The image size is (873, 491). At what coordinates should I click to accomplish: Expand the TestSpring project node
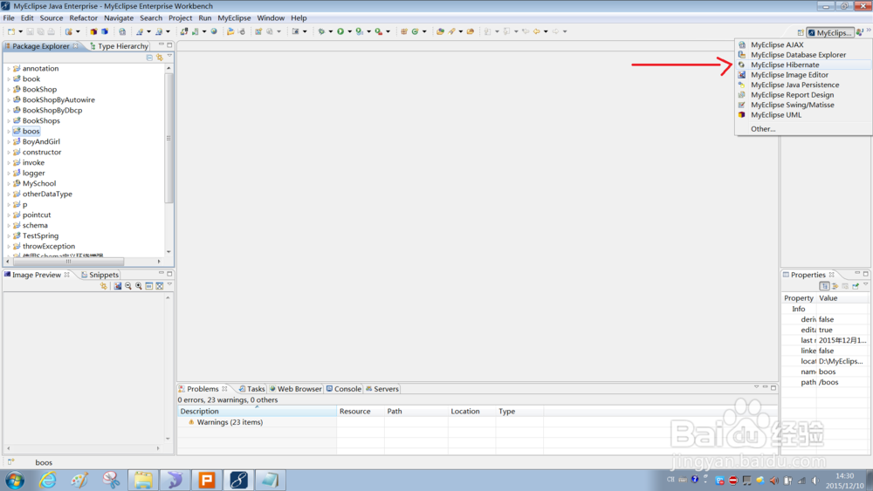pyautogui.click(x=9, y=235)
